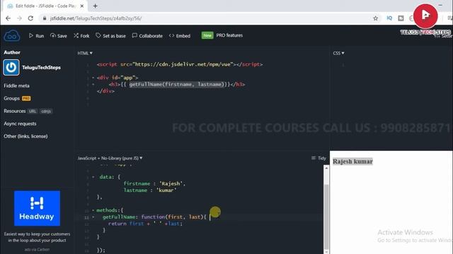Click the JSFiddle cloud logo
453x254 pixels.
click(12, 36)
